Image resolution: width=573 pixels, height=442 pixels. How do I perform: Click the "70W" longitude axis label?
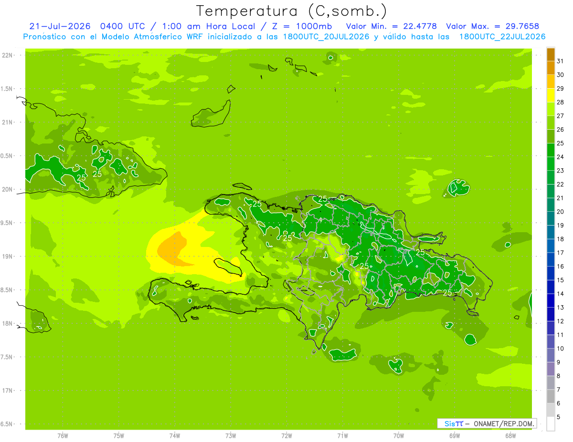coord(398,435)
